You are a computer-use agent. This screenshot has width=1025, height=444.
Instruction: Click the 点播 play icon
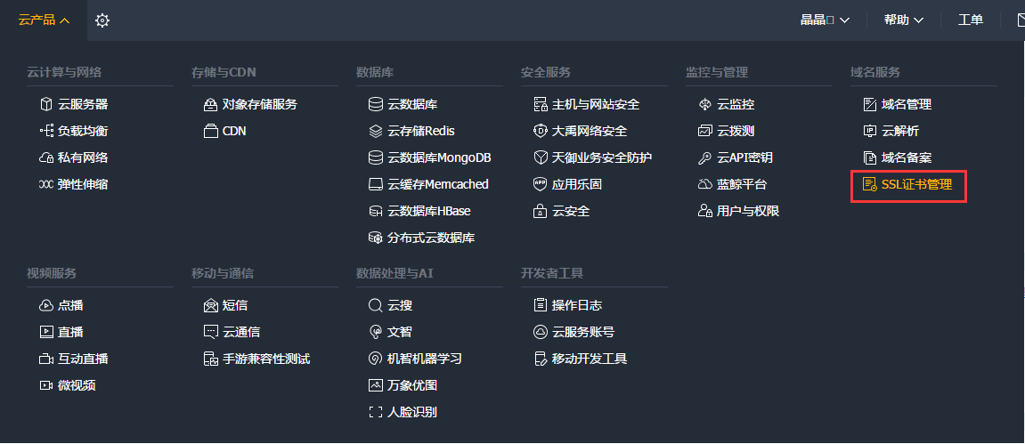(x=46, y=305)
